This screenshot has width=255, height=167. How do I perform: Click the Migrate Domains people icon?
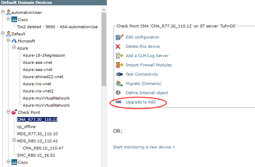tap(119, 83)
